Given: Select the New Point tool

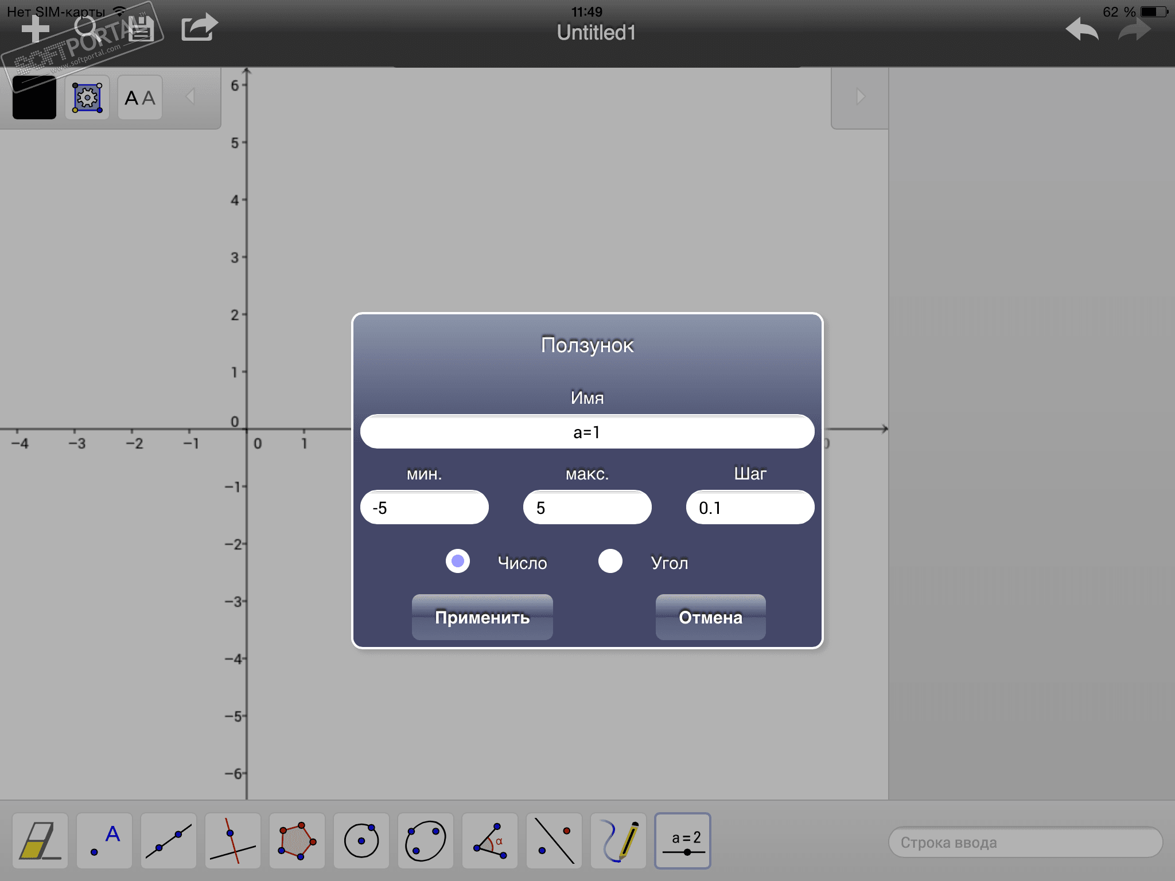Looking at the screenshot, I should point(104,840).
